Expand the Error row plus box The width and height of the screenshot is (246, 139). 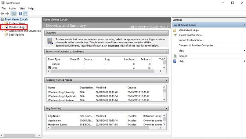click(49, 68)
